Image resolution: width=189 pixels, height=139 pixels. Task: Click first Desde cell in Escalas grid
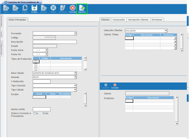(39, 97)
